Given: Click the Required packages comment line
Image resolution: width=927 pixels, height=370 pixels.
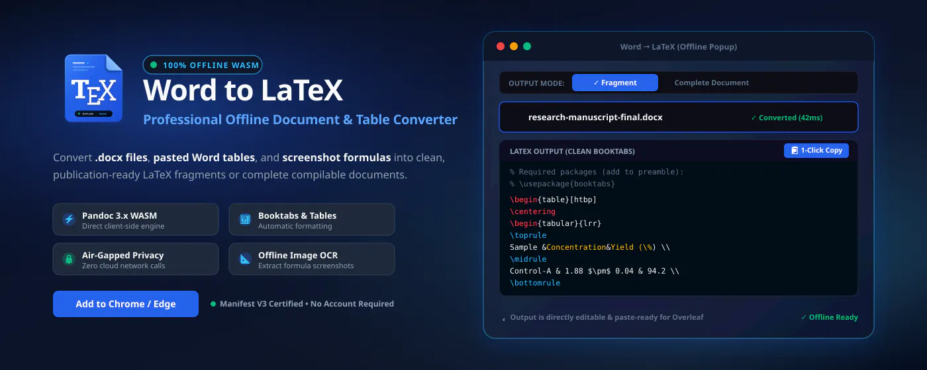Looking at the screenshot, I should [x=597, y=172].
